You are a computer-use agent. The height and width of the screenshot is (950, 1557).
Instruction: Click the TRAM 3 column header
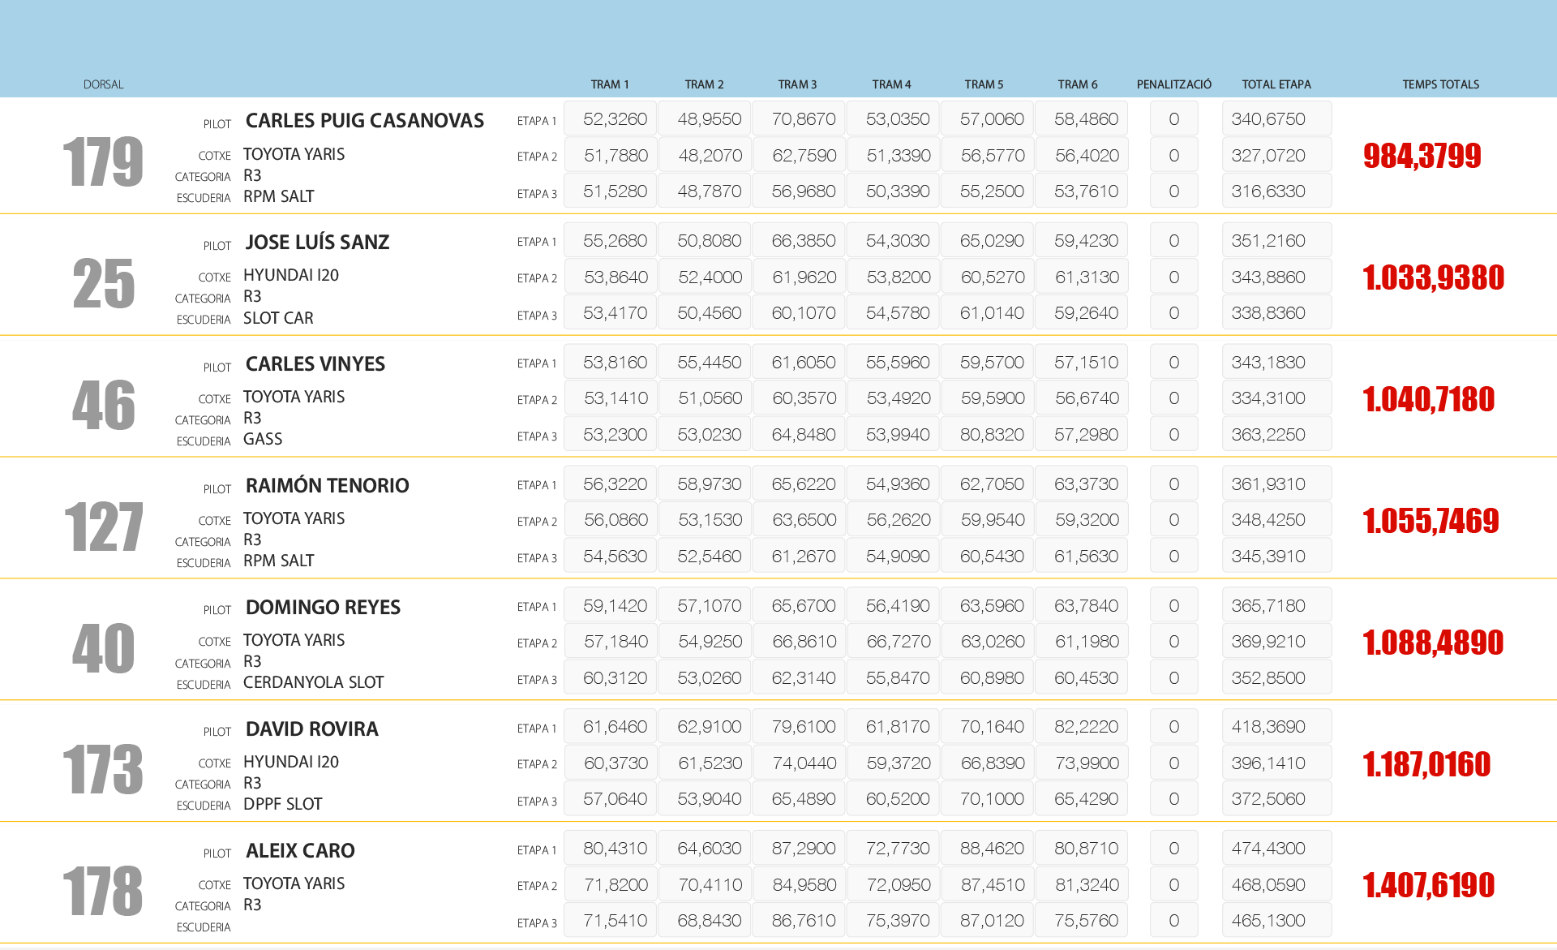coord(797,84)
